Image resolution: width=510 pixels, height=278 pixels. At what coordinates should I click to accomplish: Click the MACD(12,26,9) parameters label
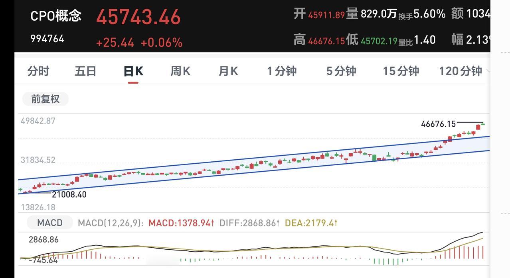[111, 223]
